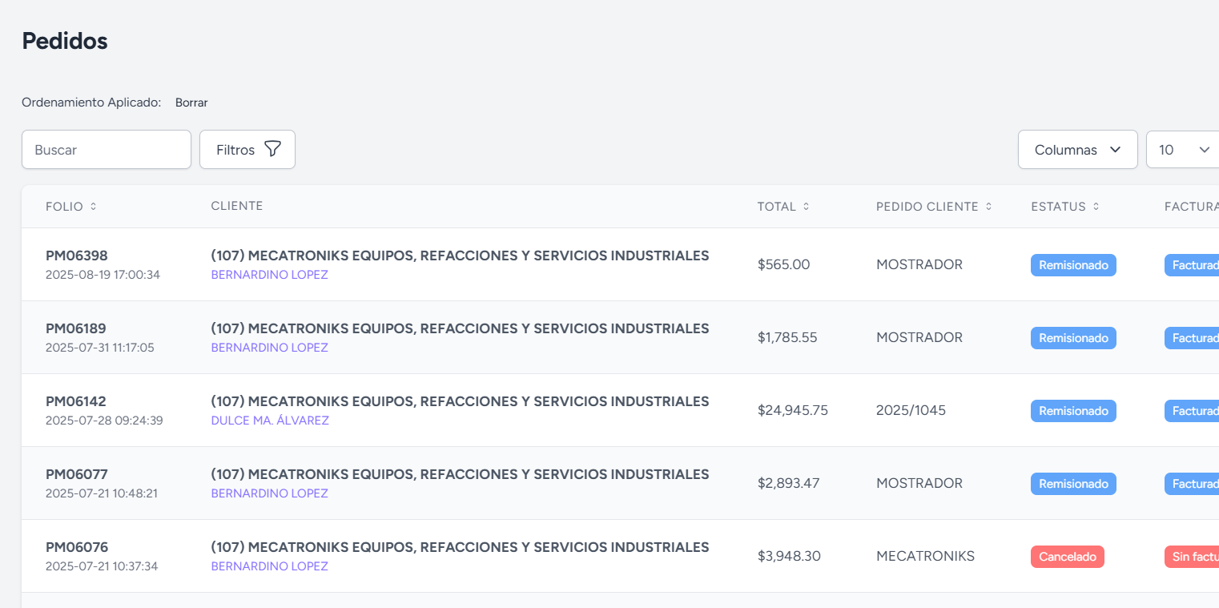This screenshot has width=1219, height=608.
Task: Click the Buscar search field
Action: (x=107, y=150)
